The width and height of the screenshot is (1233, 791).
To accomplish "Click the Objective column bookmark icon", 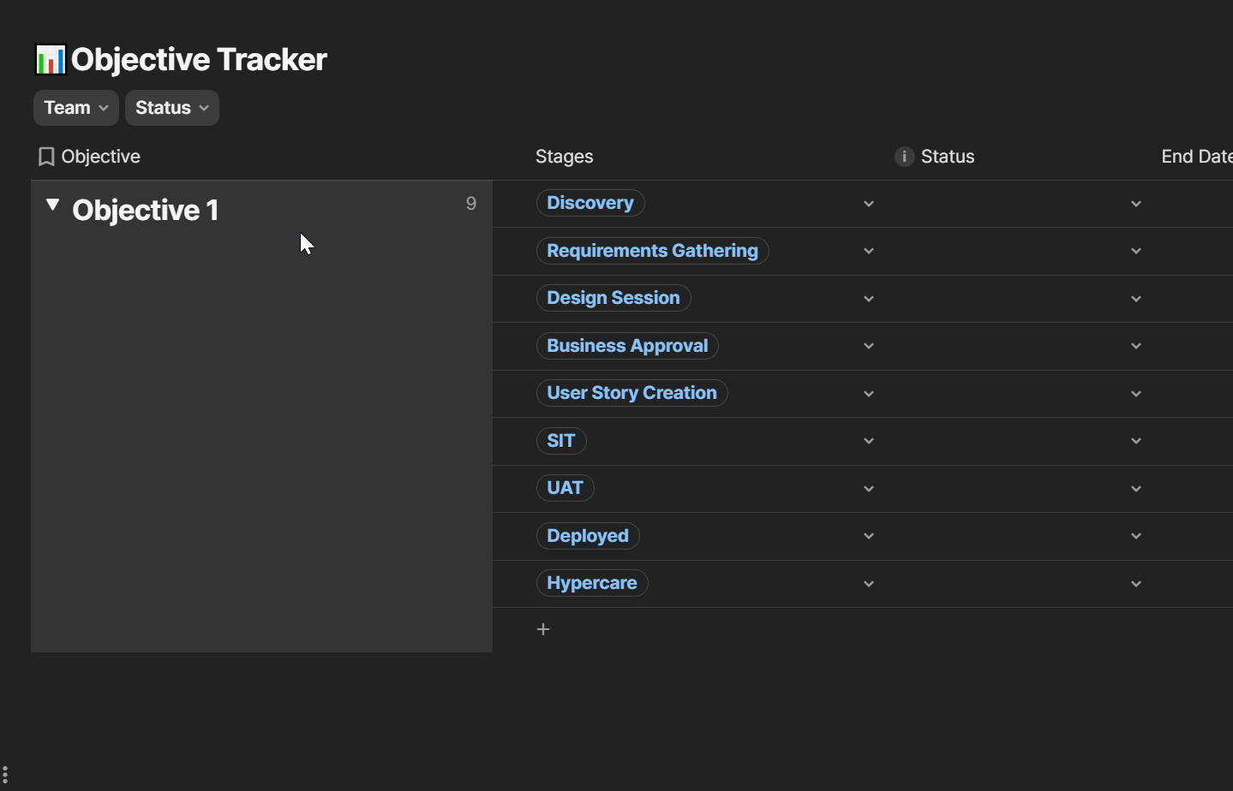I will click(46, 157).
